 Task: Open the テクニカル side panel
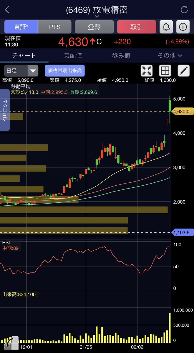5,110
